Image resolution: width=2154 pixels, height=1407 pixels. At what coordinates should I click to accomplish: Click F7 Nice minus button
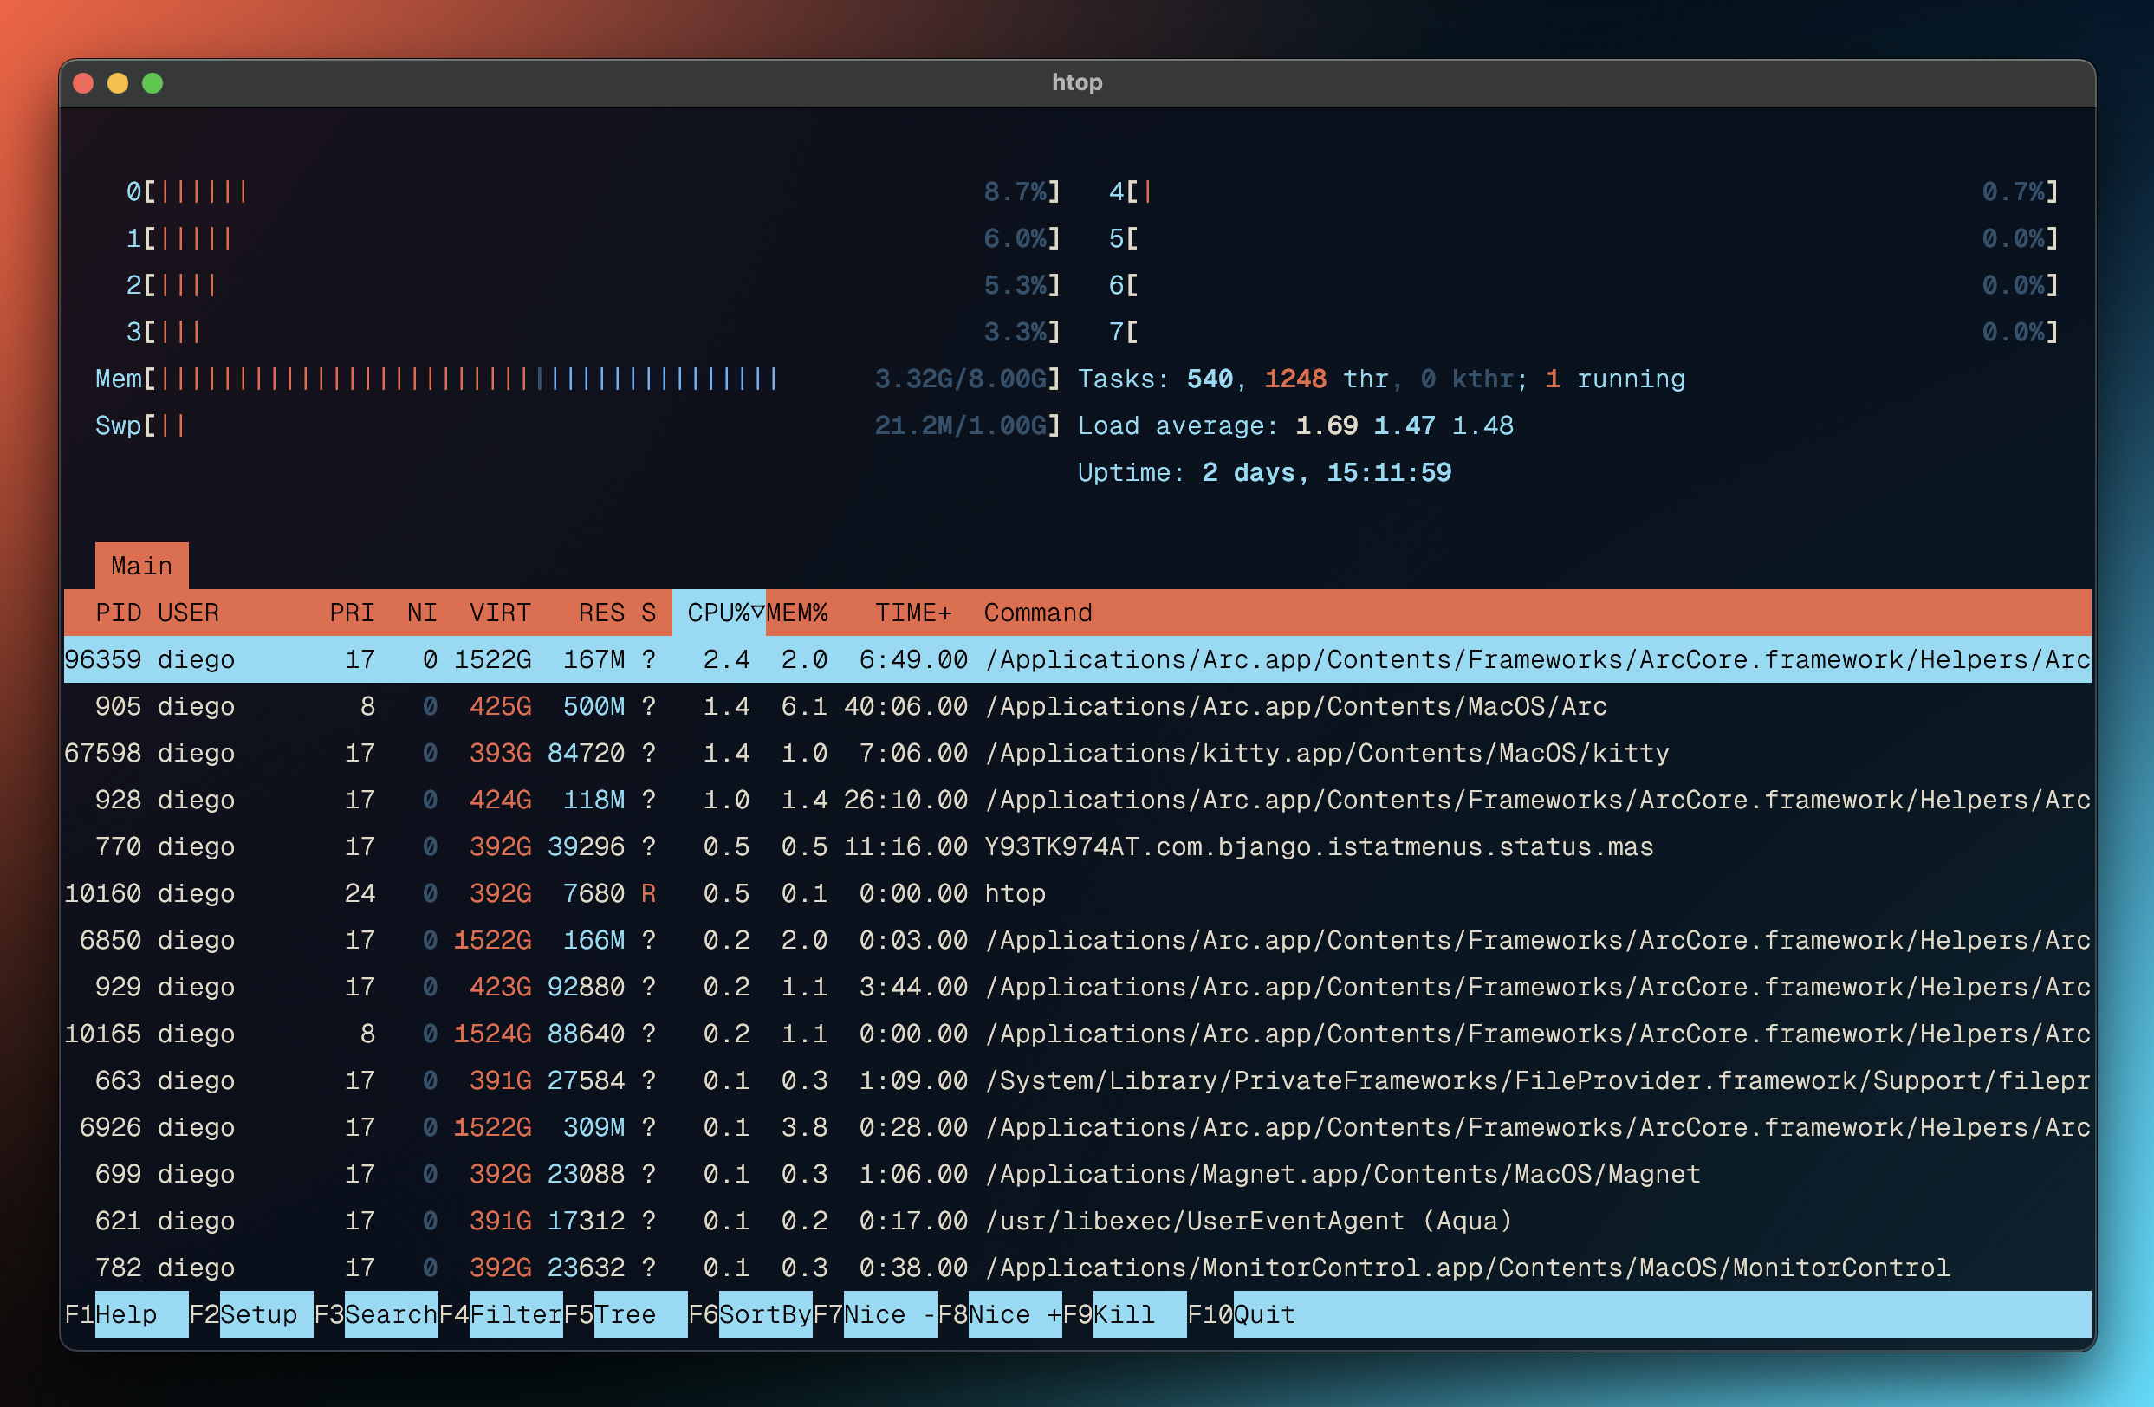tap(889, 1313)
